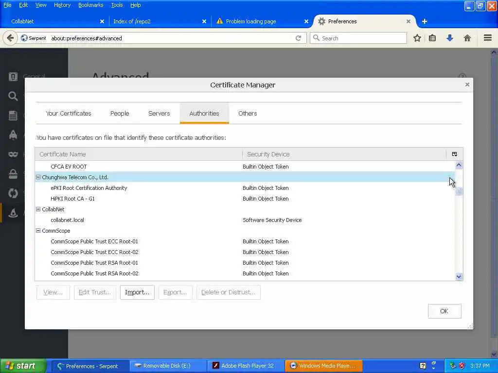The height and width of the screenshot is (373, 498).
Task: Click the certificate list scroll-up arrow
Action: (x=459, y=165)
